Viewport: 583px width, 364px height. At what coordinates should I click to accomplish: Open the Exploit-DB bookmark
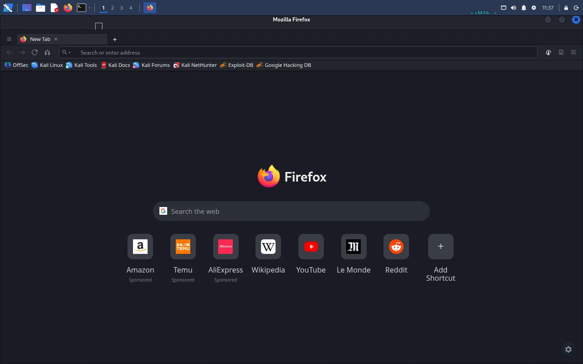(236, 65)
